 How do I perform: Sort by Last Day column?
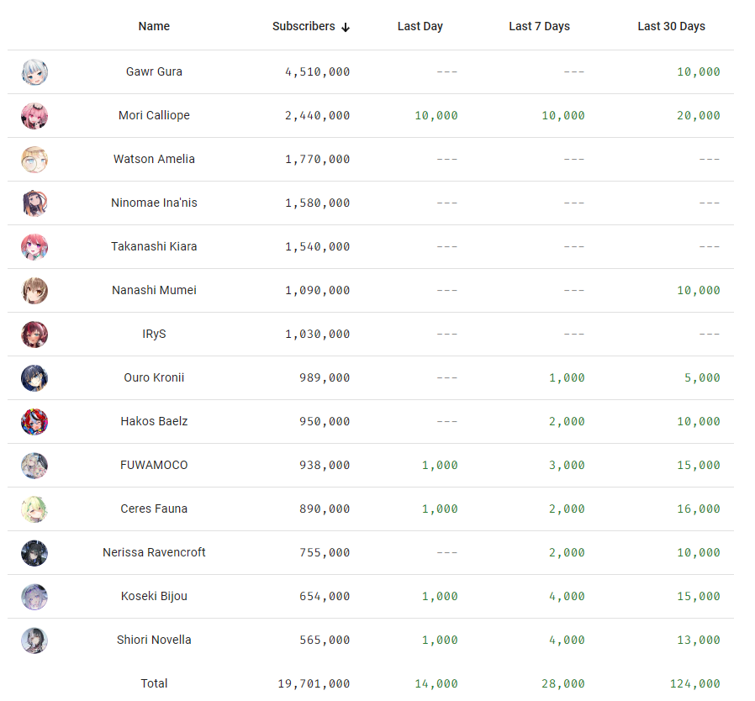(x=420, y=26)
